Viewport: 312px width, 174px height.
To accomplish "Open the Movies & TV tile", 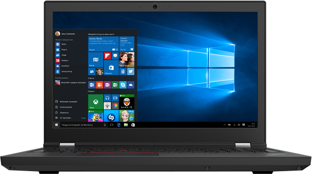I will (x=115, y=98).
